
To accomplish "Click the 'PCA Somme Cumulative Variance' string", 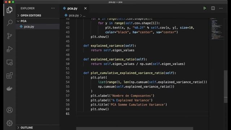I will coord(137,105).
